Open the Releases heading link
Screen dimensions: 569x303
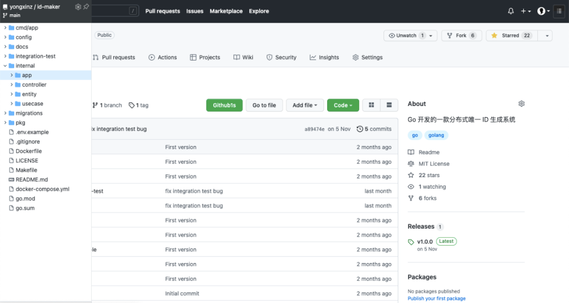coord(421,227)
